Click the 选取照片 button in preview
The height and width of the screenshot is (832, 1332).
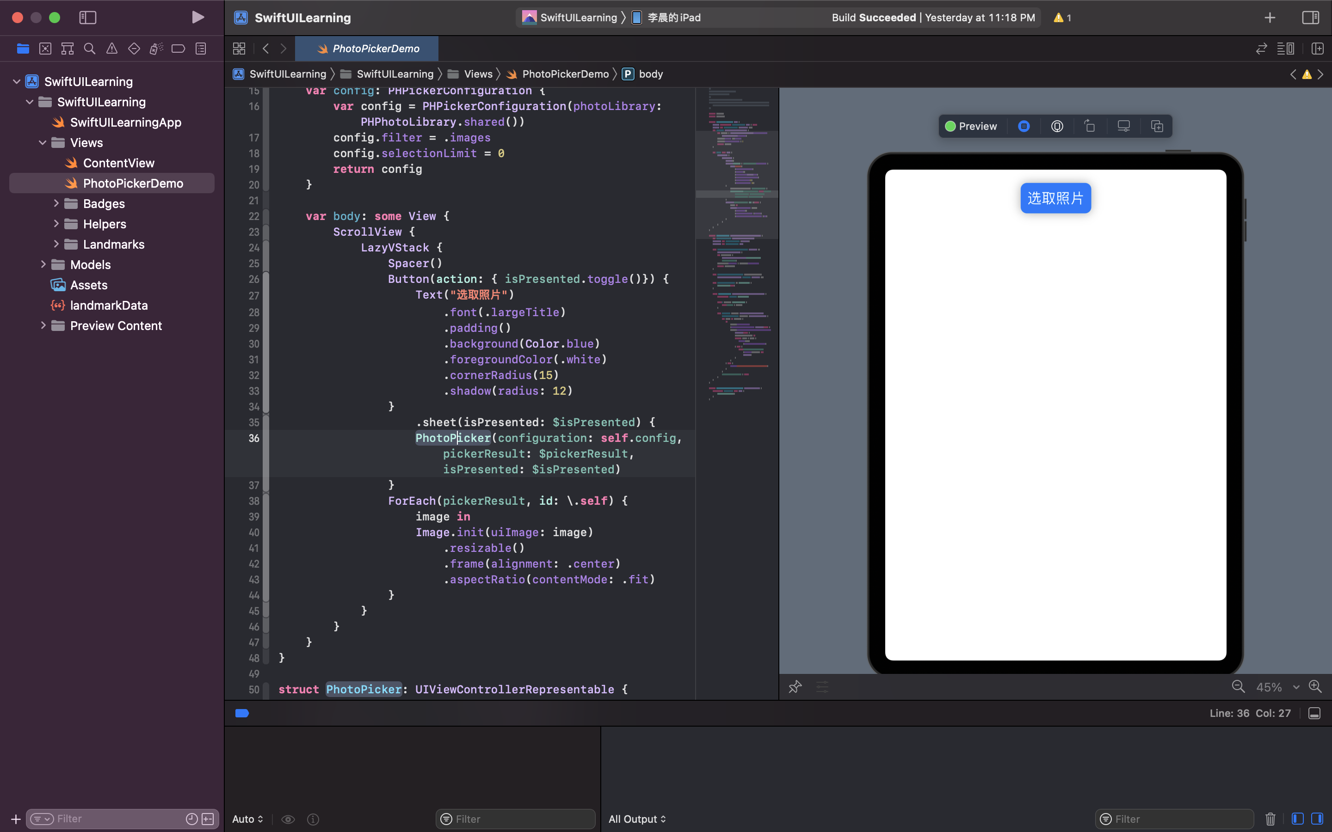1055,197
